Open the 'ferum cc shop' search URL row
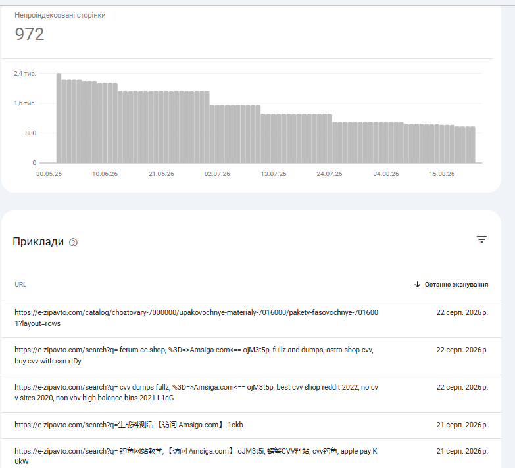This screenshot has width=515, height=468. coord(251,356)
